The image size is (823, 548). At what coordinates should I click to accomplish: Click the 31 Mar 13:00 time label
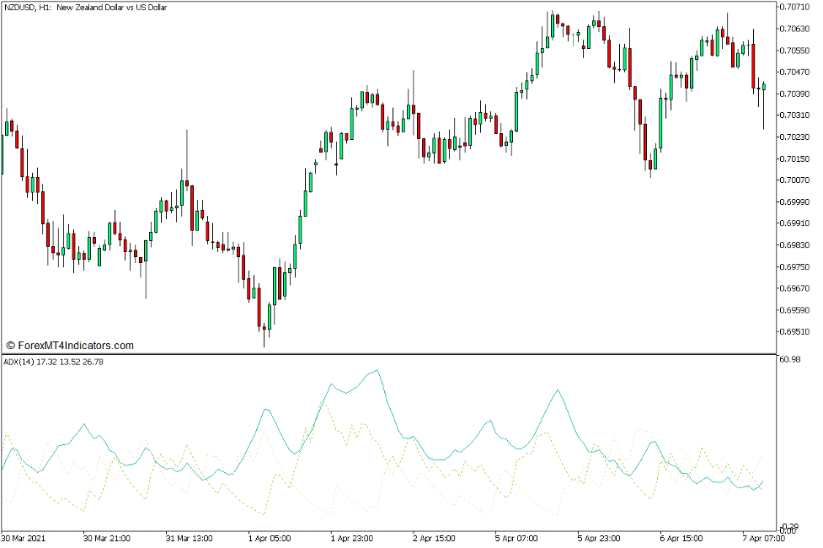190,538
